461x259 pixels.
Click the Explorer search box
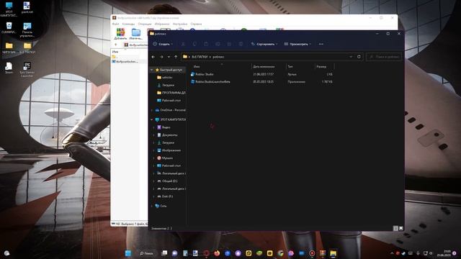tap(384, 57)
